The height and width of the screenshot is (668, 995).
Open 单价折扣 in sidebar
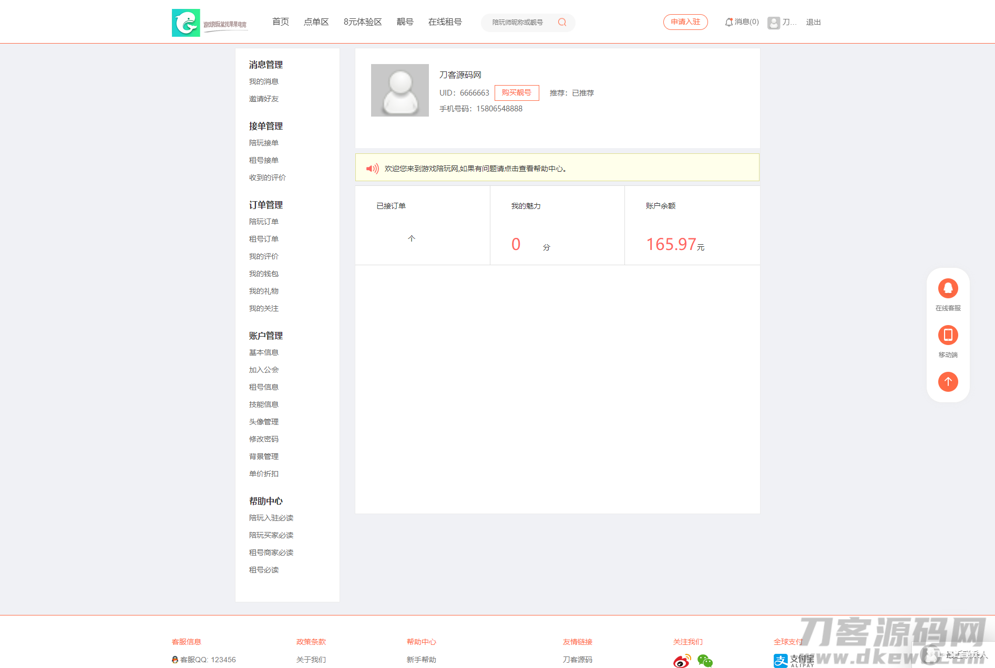click(264, 474)
